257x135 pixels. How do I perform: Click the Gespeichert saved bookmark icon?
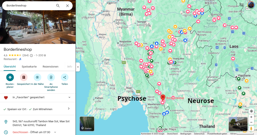[x=24, y=77]
